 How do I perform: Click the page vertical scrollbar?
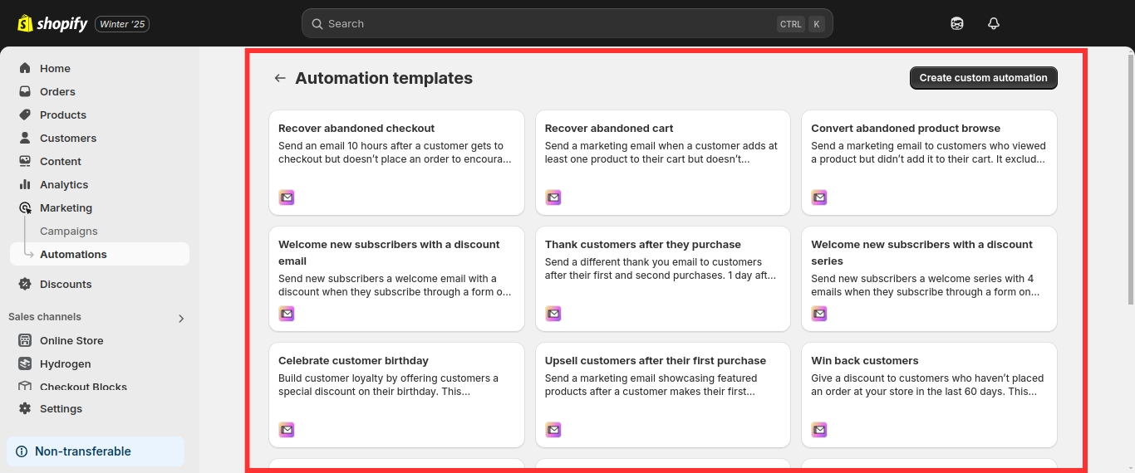1130,249
